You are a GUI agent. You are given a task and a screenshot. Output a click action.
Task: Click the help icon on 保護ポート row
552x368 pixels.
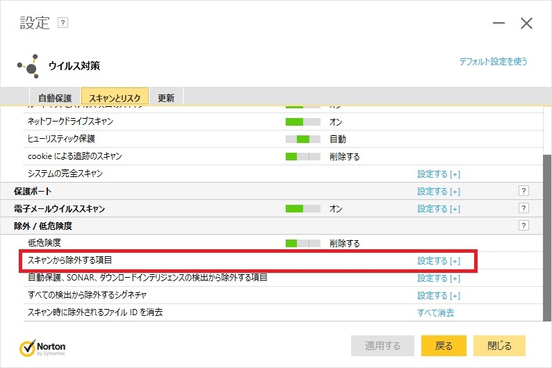pyautogui.click(x=523, y=191)
